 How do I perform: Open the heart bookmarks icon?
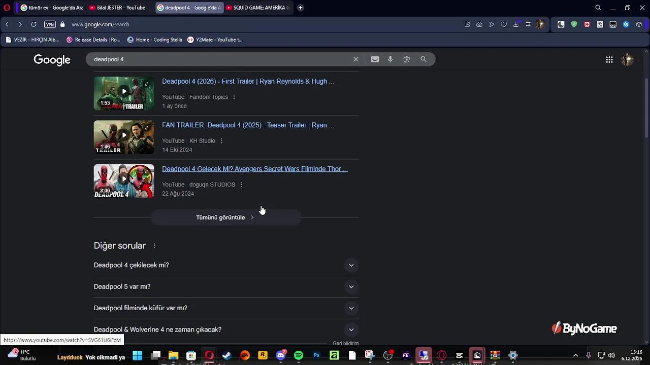[504, 24]
